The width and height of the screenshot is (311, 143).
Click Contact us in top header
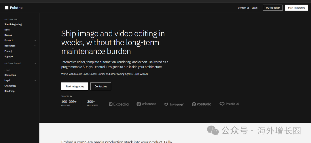[243, 8]
